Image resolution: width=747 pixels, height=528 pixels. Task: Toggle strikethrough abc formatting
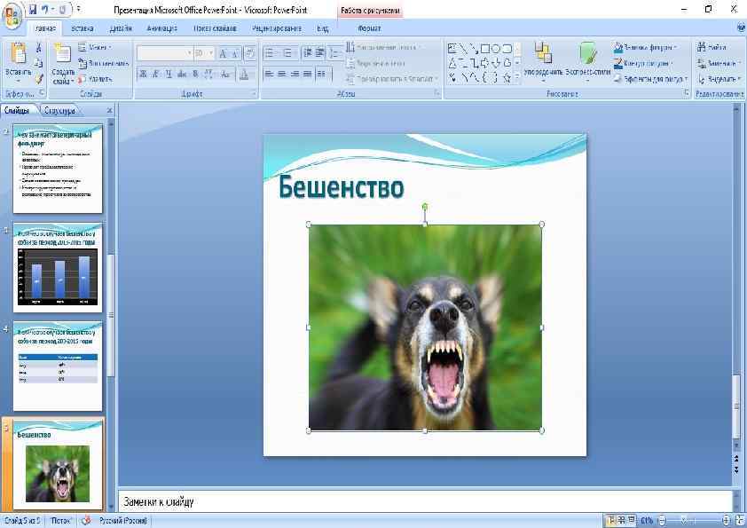pos(182,74)
